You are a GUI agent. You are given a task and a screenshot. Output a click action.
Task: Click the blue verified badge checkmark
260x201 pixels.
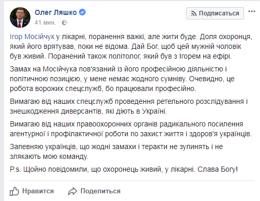[x=83, y=12]
